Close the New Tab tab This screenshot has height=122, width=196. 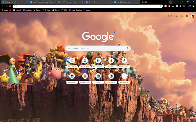[x=166, y=2]
